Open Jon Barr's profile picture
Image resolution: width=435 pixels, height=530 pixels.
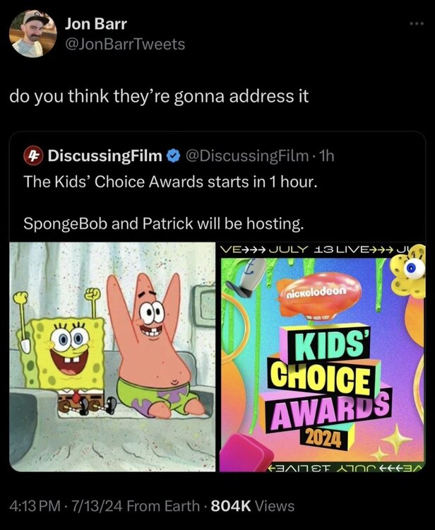[32, 33]
